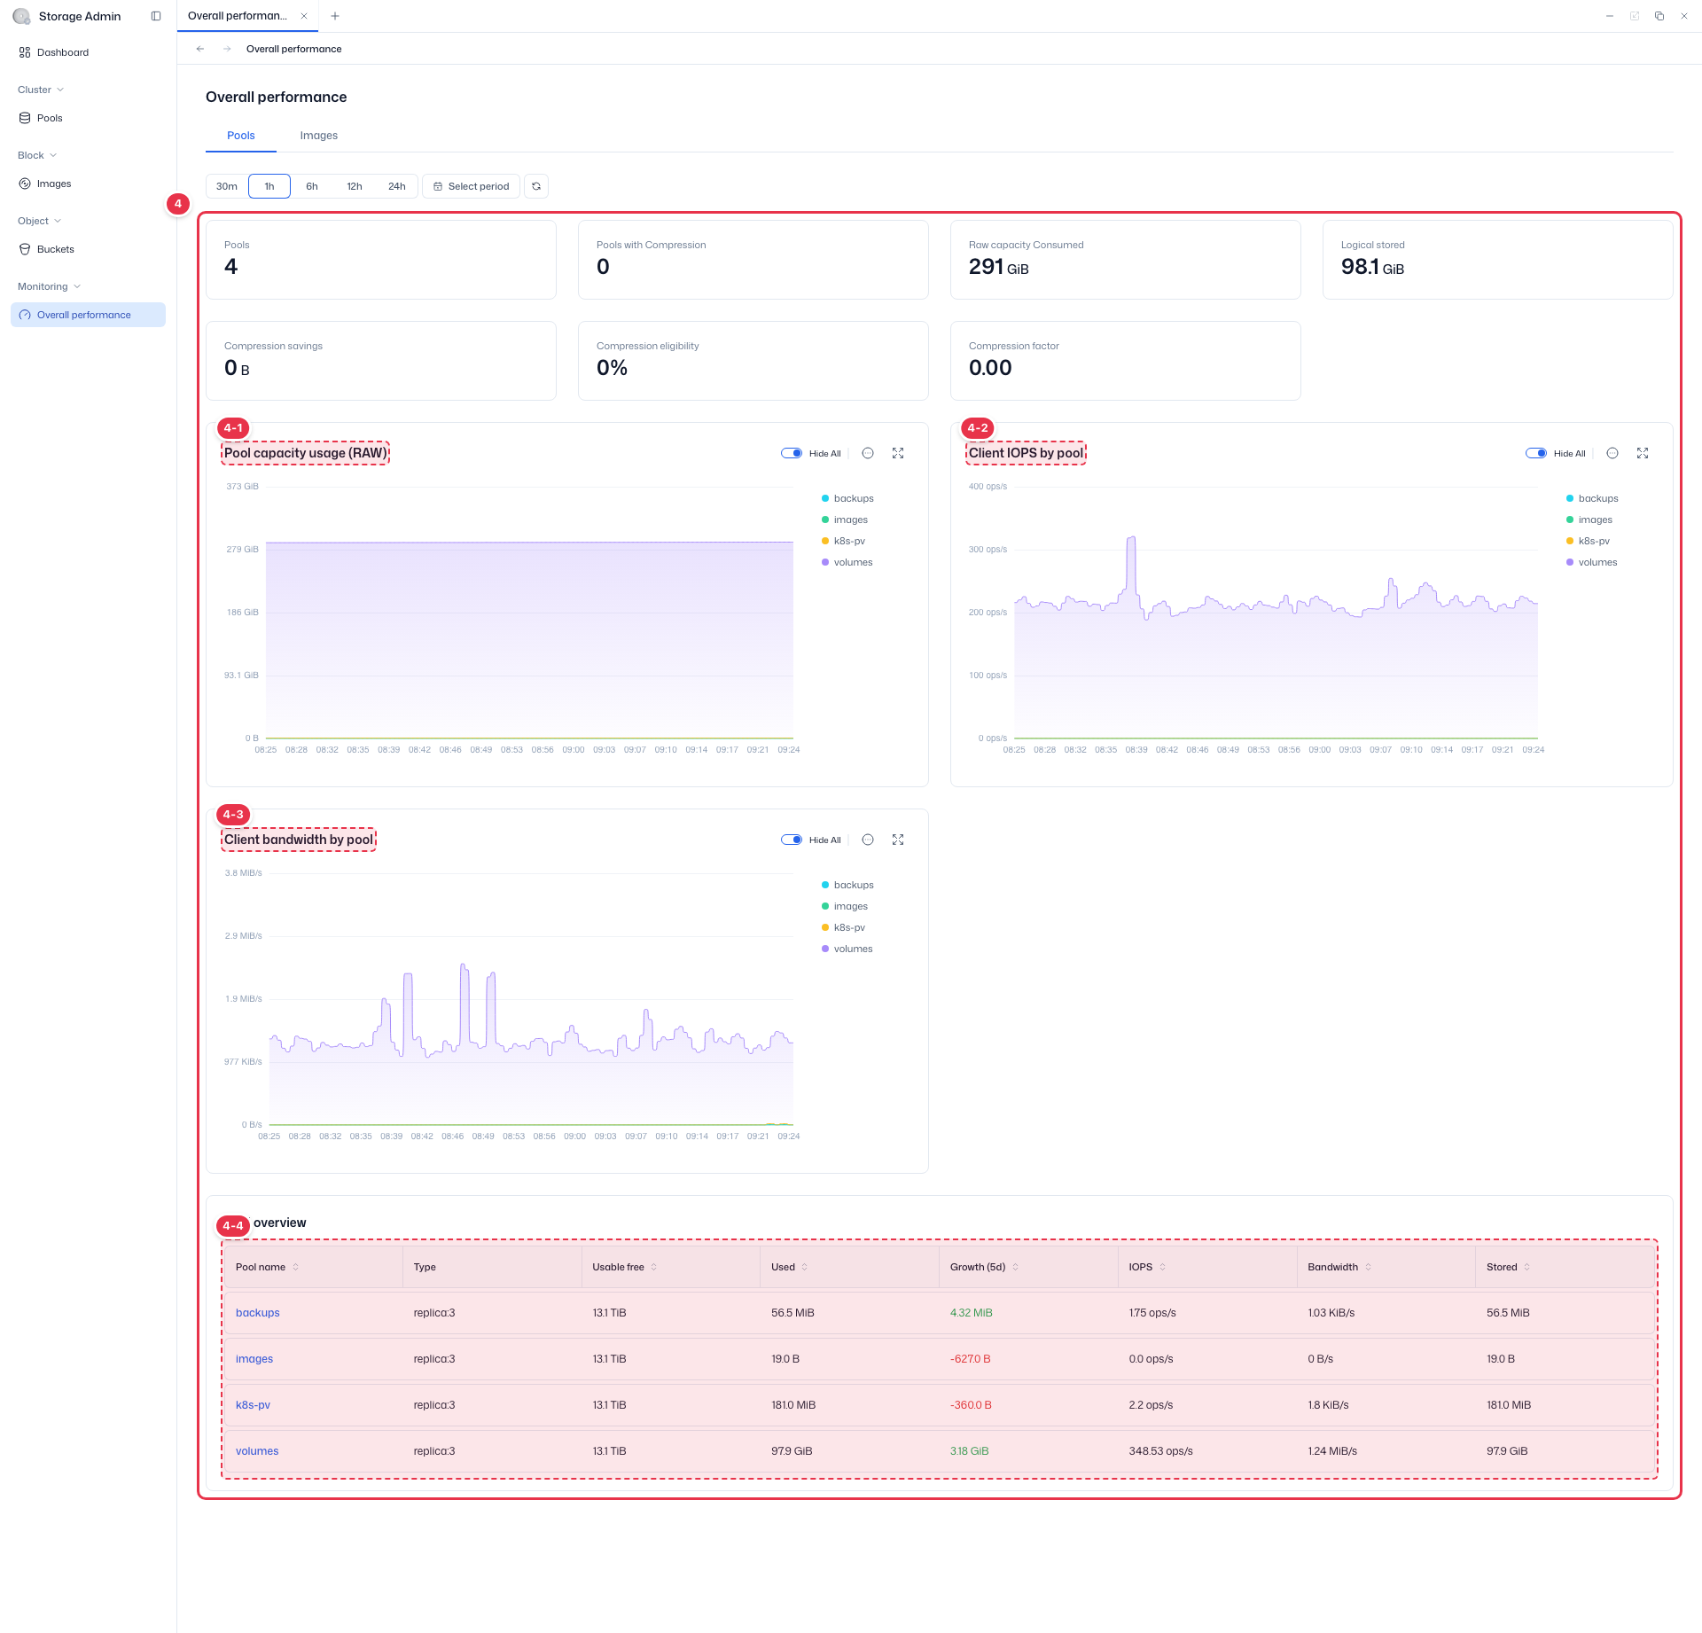Toggle Hide All on Pool capacity usage chart
The height and width of the screenshot is (1633, 1702).
pos(792,453)
